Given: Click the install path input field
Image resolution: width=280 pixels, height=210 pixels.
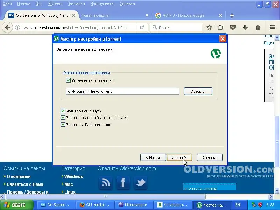Looking at the screenshot, I should pyautogui.click(x=122, y=91).
